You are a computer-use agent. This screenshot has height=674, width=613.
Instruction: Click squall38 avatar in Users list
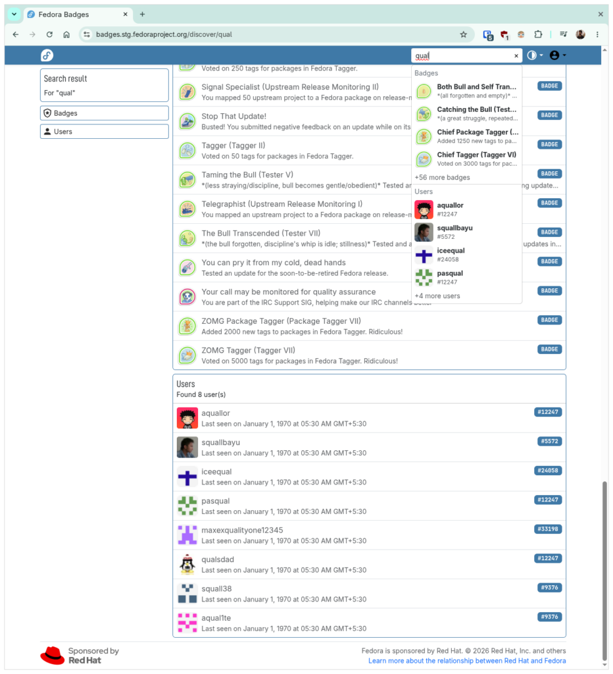click(x=187, y=594)
